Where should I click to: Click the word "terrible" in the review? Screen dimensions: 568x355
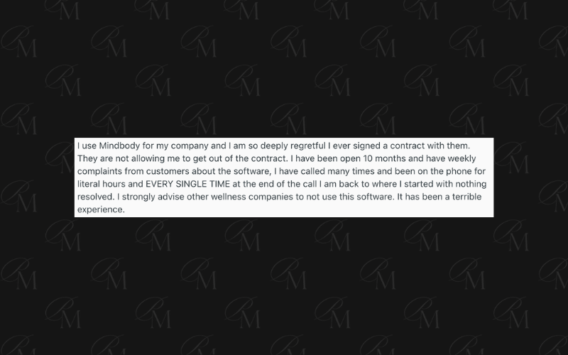click(x=466, y=197)
